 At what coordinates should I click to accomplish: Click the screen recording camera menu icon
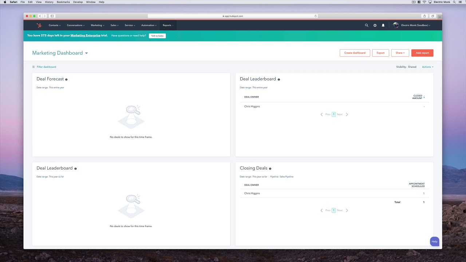[x=414, y=2]
